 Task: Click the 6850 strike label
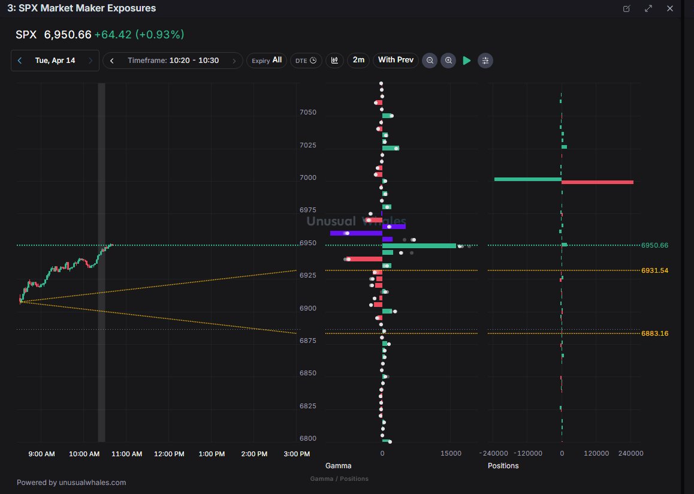pos(308,373)
